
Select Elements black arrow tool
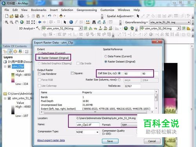(65, 22)
